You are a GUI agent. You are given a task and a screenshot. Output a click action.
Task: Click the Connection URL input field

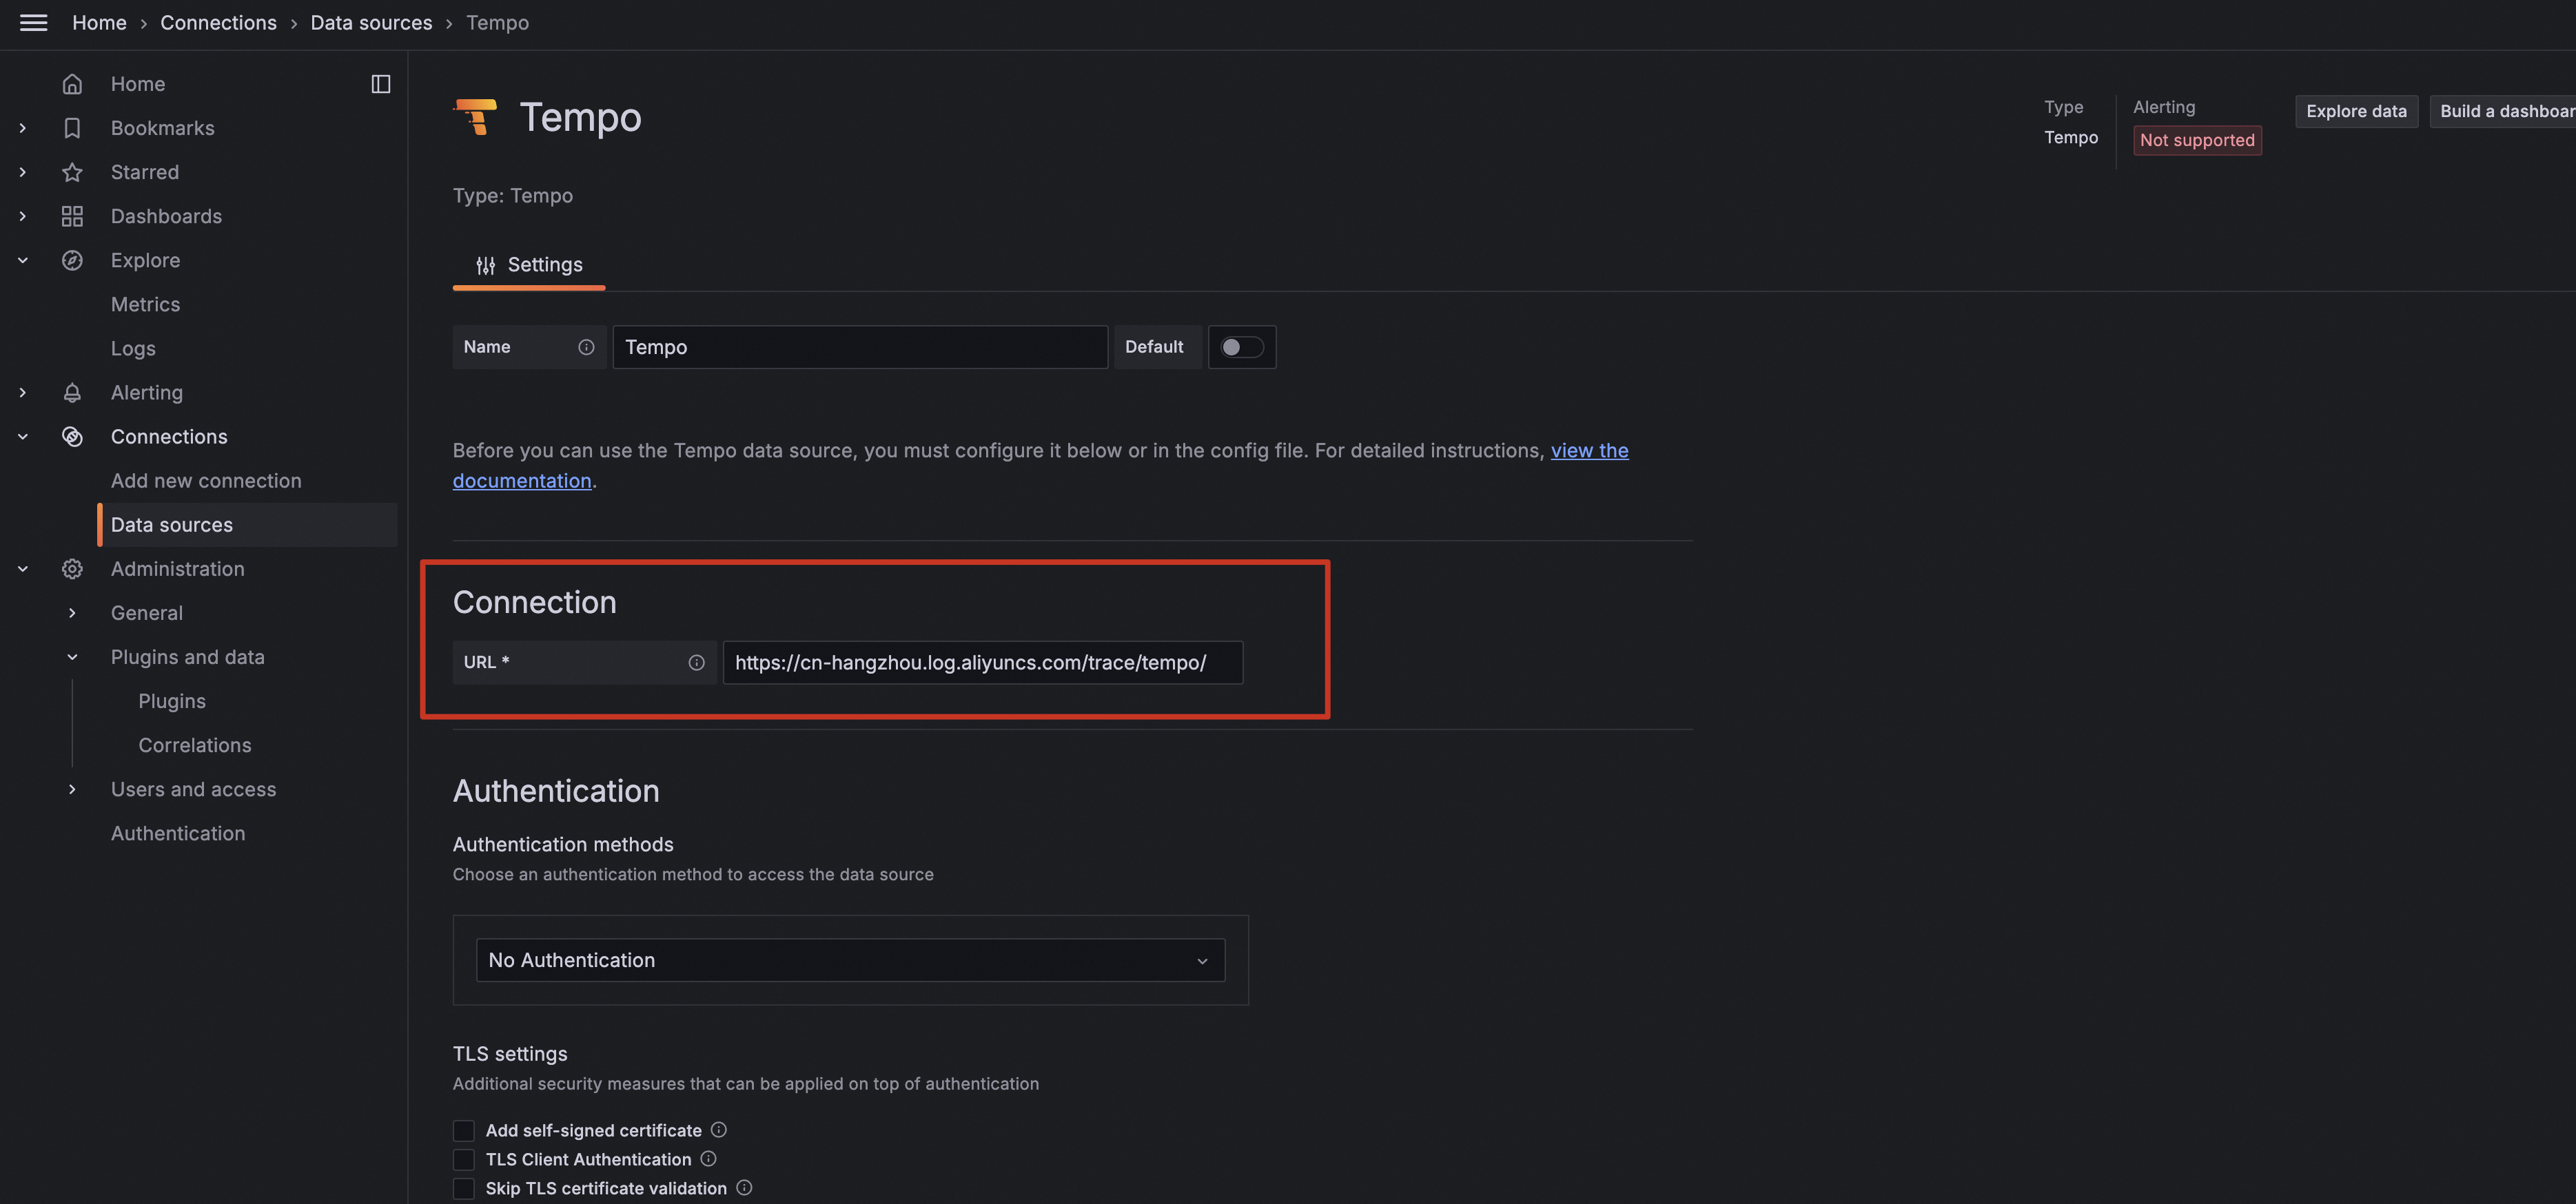(x=983, y=663)
